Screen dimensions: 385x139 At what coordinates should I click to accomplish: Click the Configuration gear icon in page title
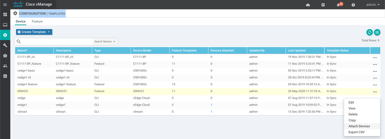pyautogui.click(x=15, y=13)
